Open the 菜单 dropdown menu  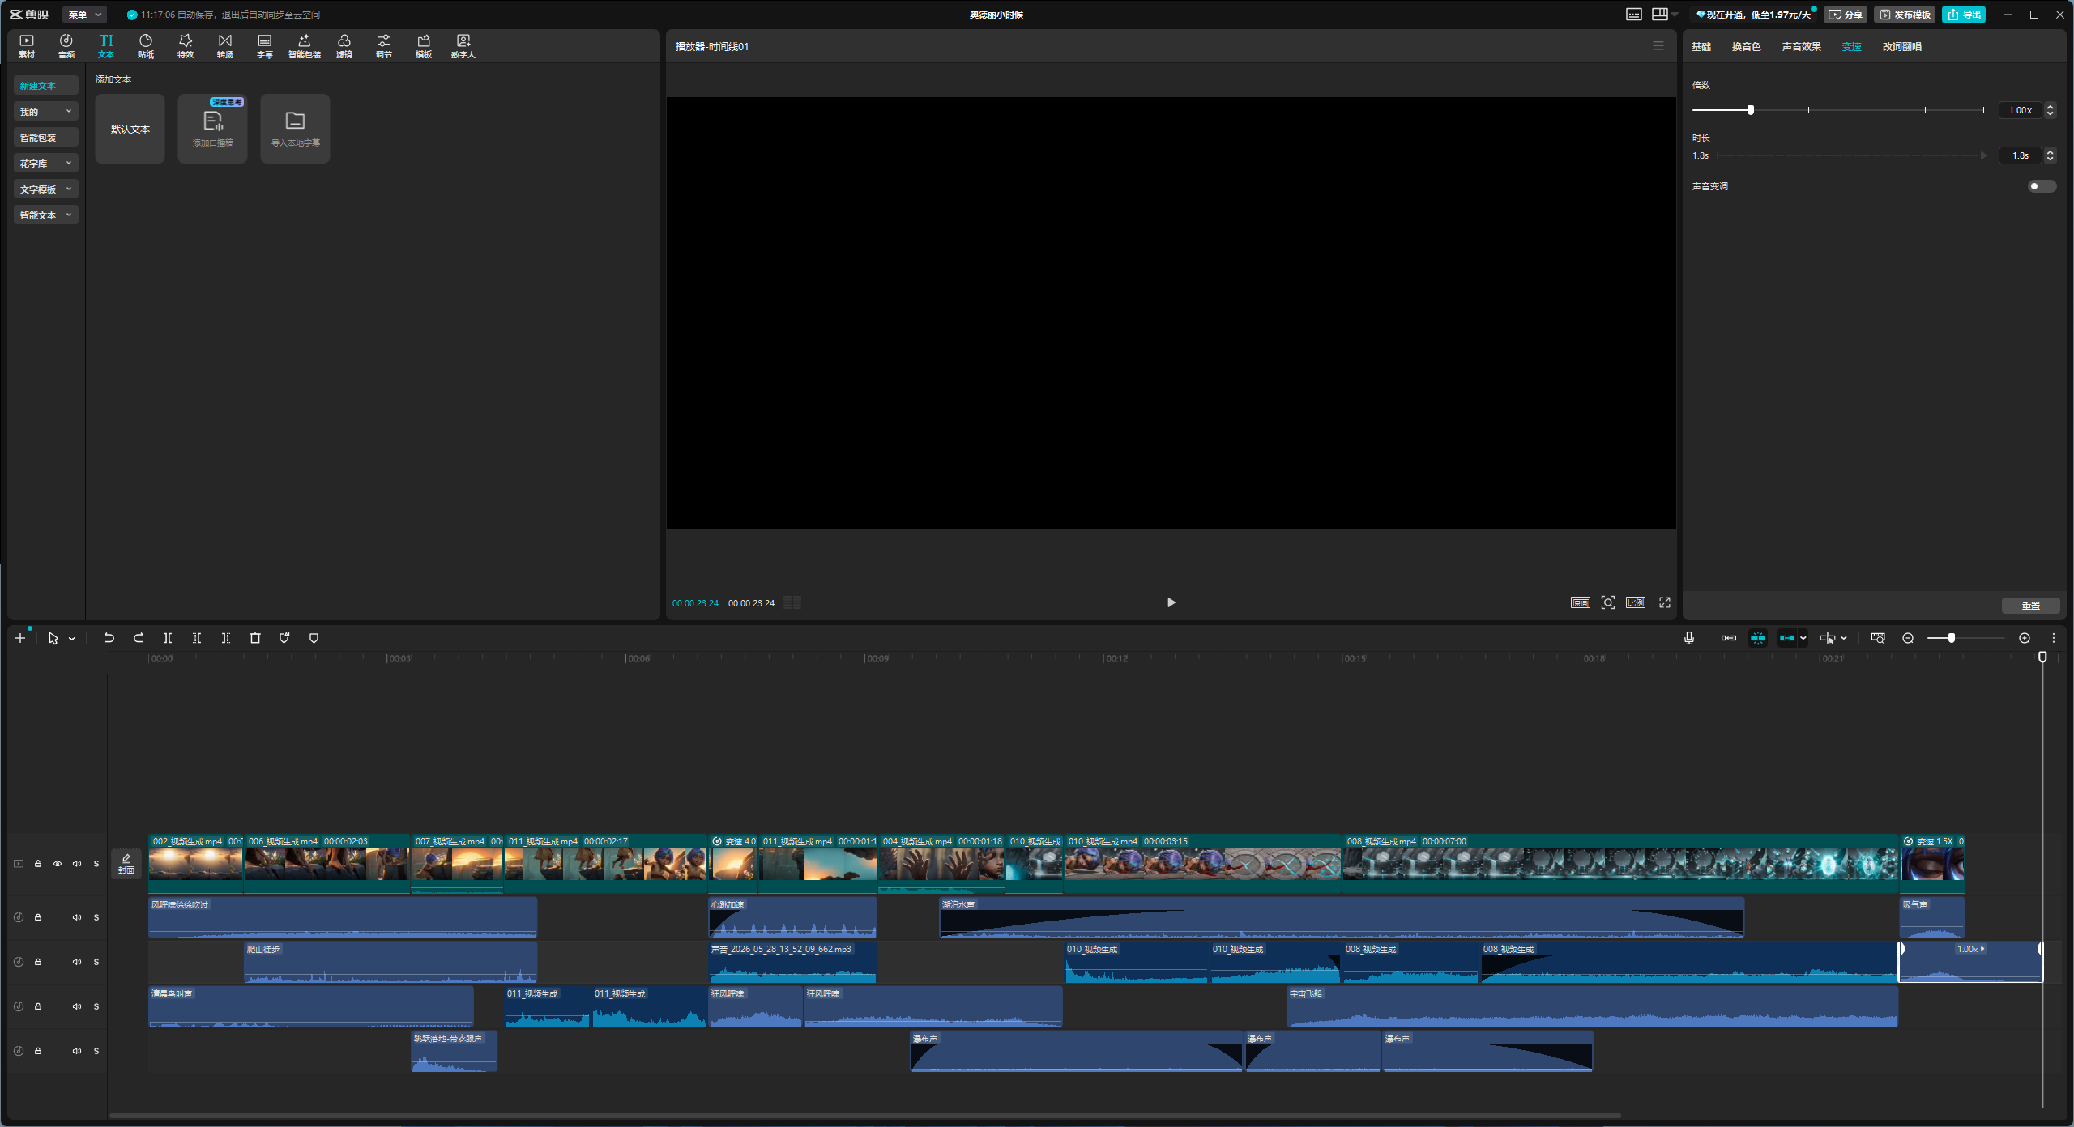click(84, 15)
